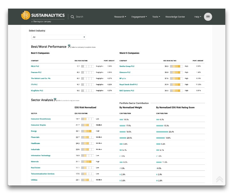The width and height of the screenshot is (233, 195).
Task: Click RELX PLC ESG risk rating bar
Action: 87,66
